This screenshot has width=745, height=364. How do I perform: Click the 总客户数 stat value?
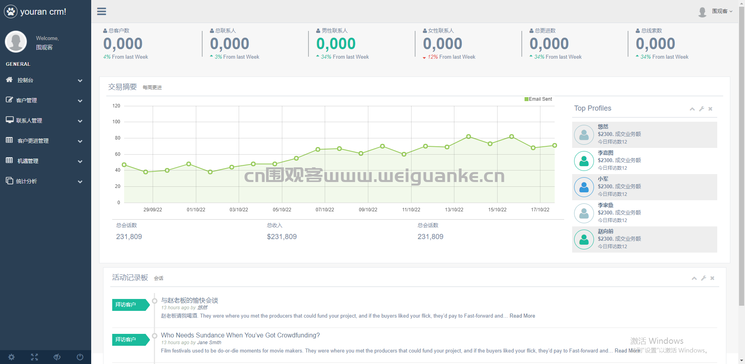123,44
